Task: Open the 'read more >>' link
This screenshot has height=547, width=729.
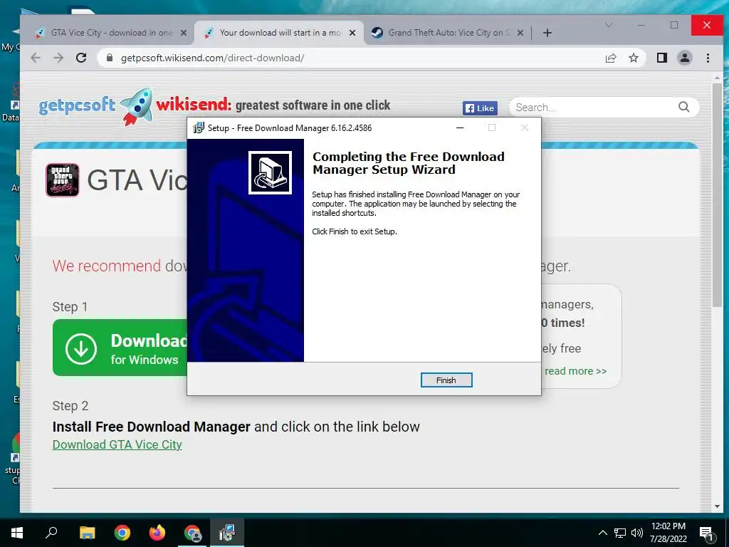Action: 575,371
